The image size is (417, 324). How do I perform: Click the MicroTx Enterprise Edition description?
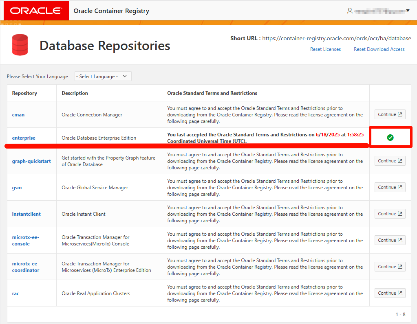pyautogui.click(x=106, y=267)
